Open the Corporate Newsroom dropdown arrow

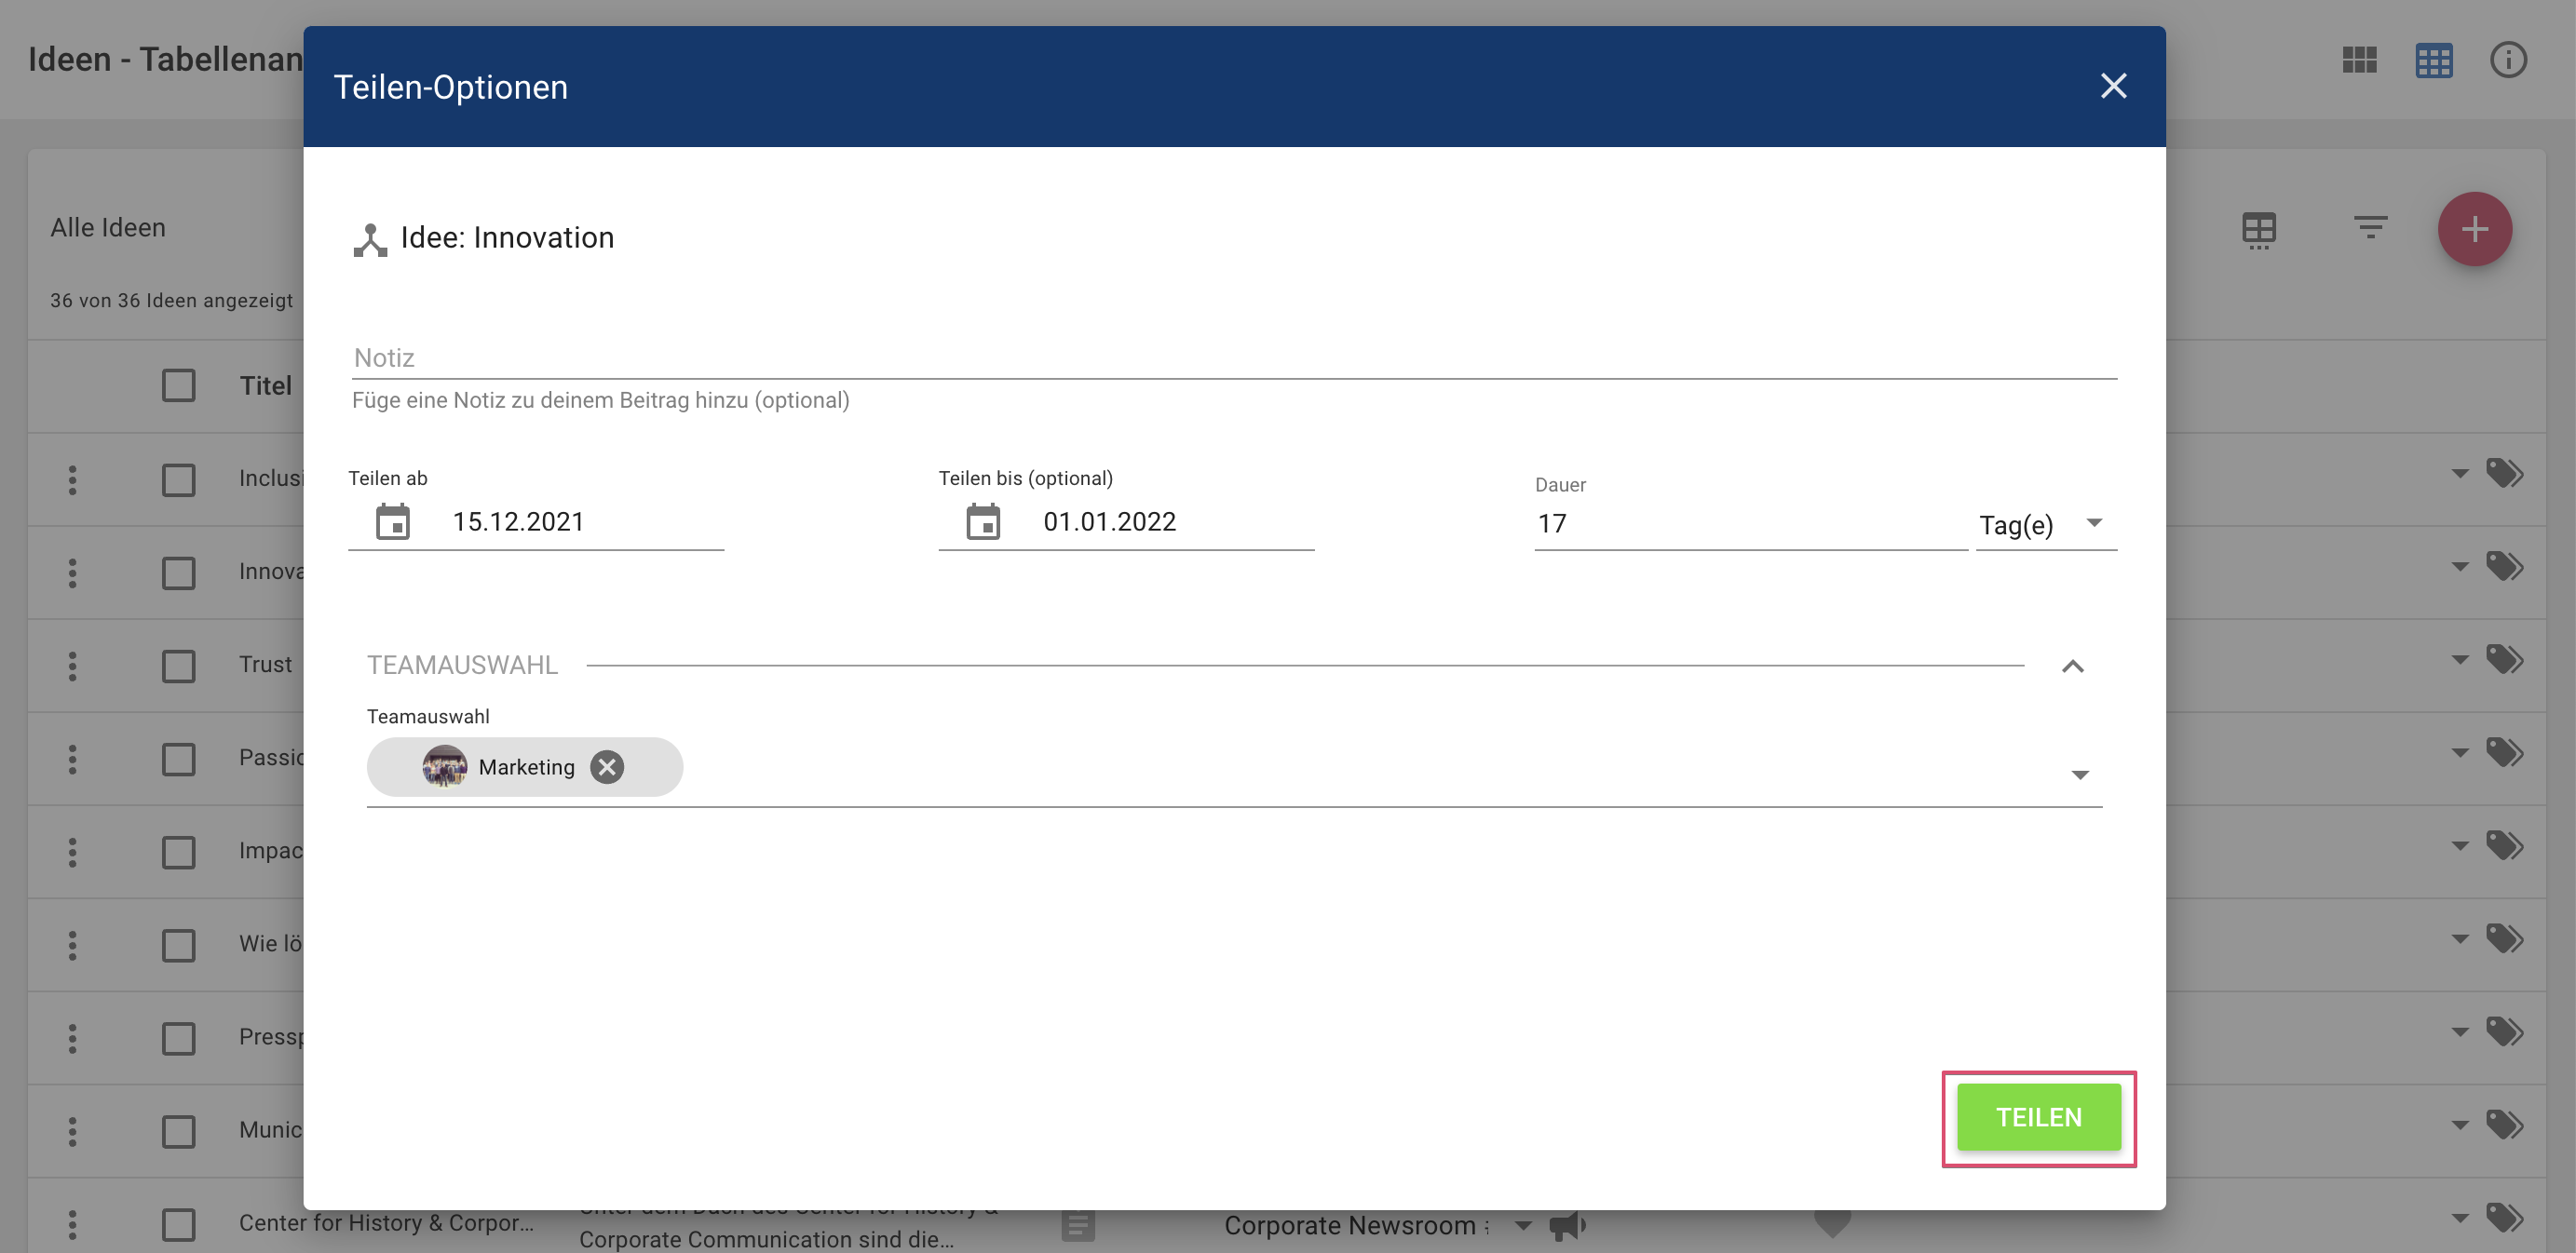point(1523,1225)
